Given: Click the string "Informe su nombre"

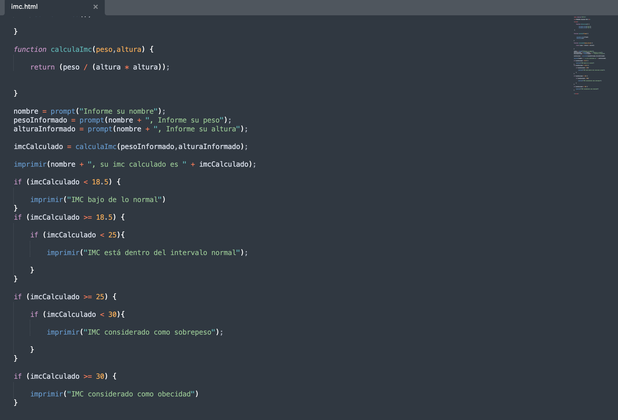Looking at the screenshot, I should pyautogui.click(x=119, y=111).
